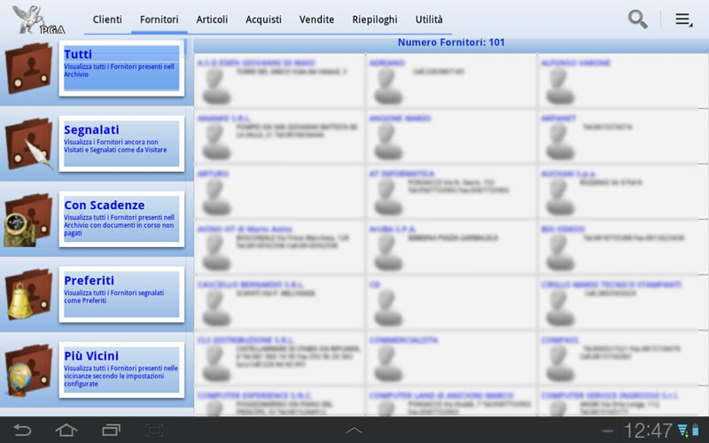
Task: Tap the avatar on the CD card
Action: click(388, 307)
